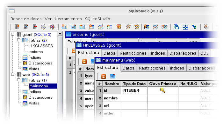The width and height of the screenshot is (223, 127).
Task: Collapse the Tablas node under gcont
Action: (x=19, y=40)
